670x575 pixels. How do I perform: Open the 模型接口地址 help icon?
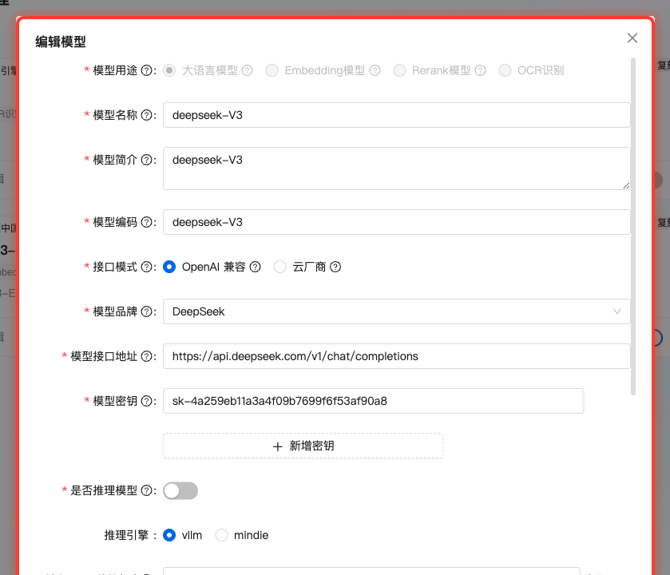[x=146, y=356]
